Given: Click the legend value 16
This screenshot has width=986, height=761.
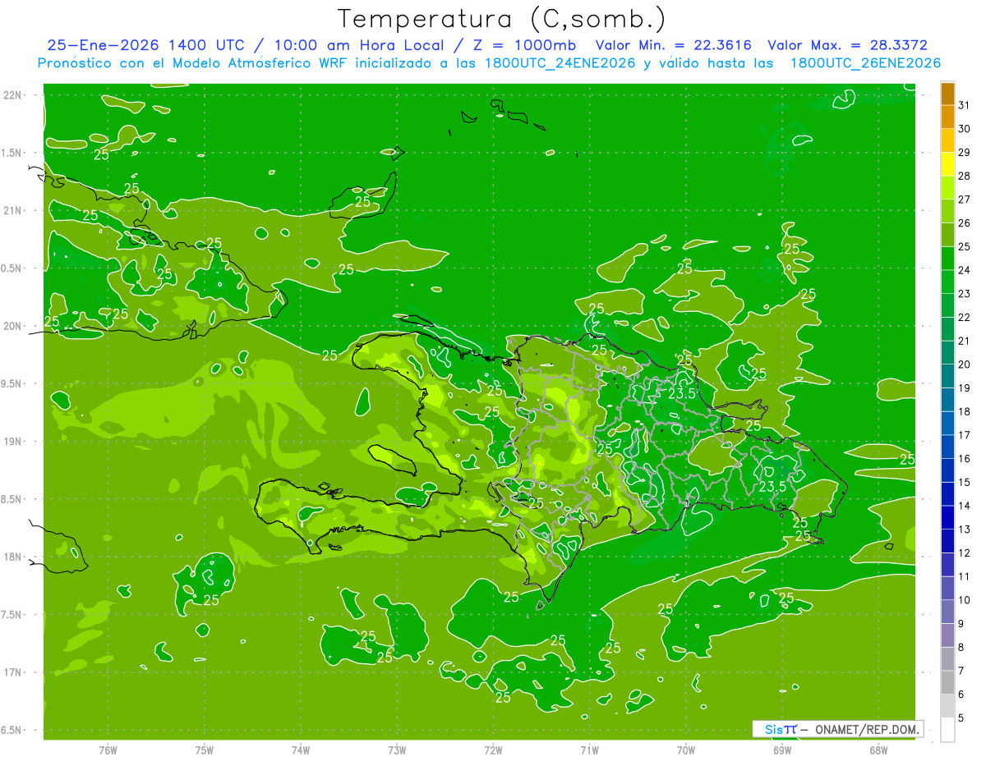Looking at the screenshot, I should pyautogui.click(x=964, y=458).
